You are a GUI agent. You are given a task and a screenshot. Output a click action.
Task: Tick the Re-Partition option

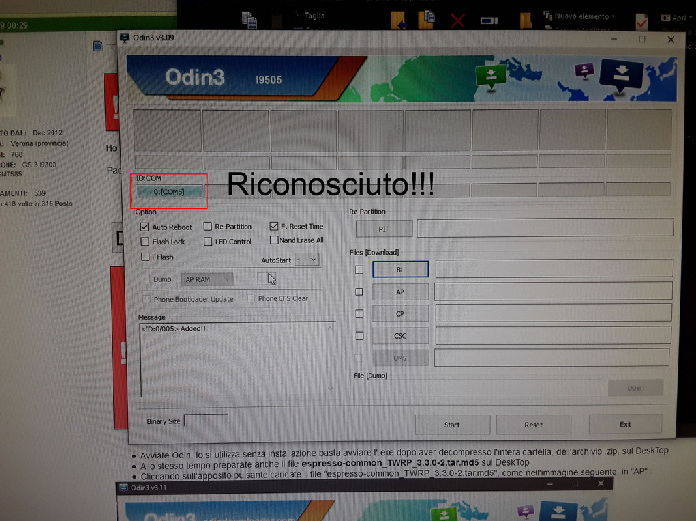click(x=207, y=227)
